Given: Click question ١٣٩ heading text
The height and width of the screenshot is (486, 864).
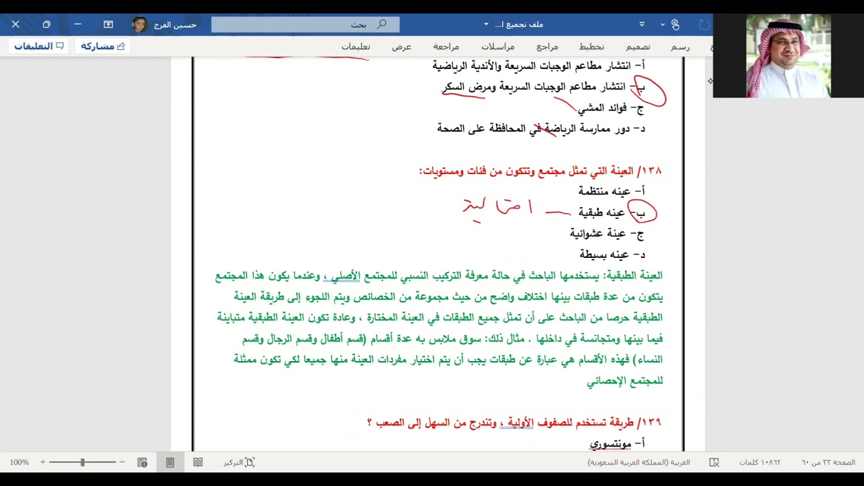Looking at the screenshot, I should tap(514, 423).
